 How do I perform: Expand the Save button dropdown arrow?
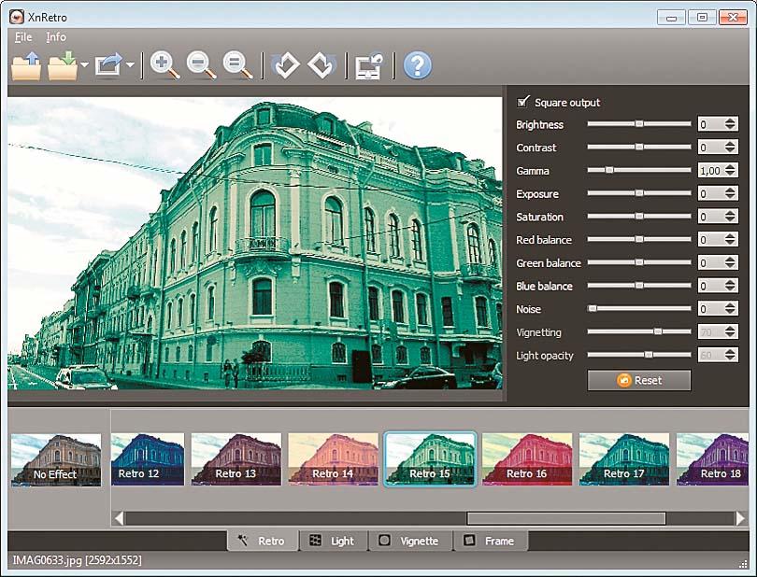[x=84, y=66]
